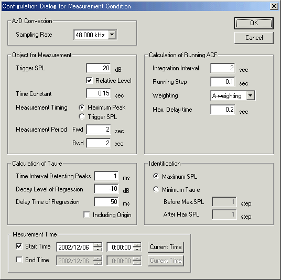
Task: Open the Sampling Rate dropdown
Action: coord(112,35)
